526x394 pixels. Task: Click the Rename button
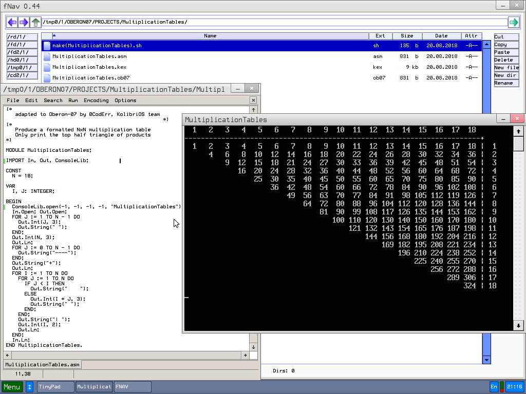(506, 83)
